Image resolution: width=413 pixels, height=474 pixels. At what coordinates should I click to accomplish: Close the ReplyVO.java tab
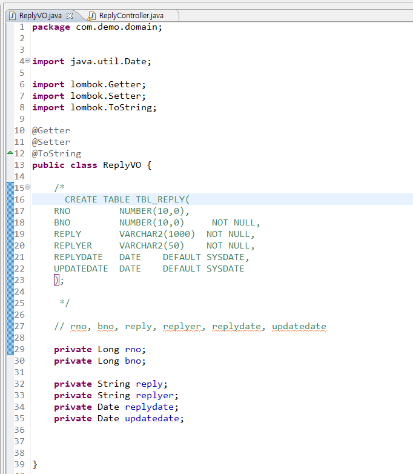[x=70, y=15]
